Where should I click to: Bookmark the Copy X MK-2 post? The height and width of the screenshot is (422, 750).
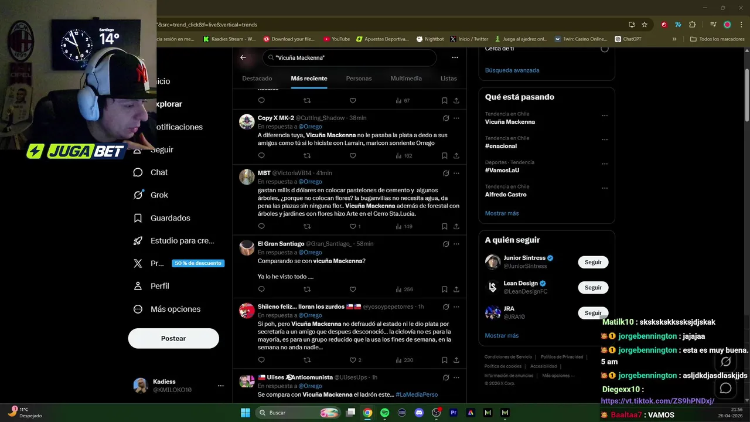click(445, 156)
